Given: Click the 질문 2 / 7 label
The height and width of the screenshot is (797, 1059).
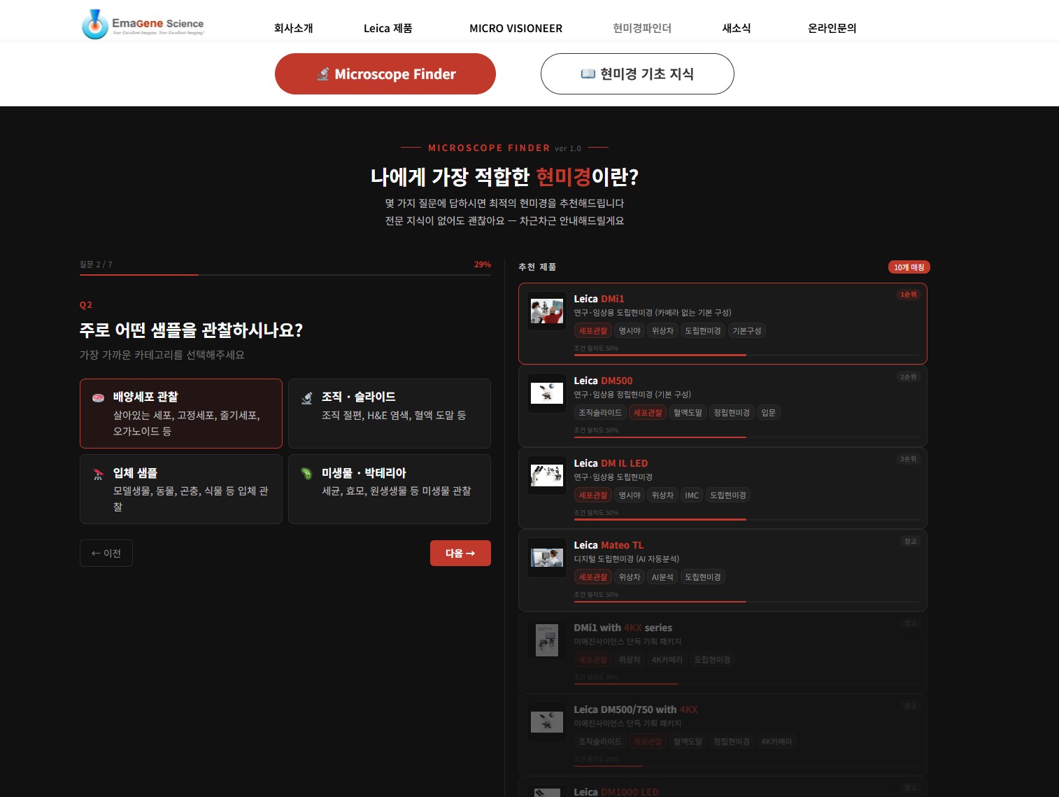Looking at the screenshot, I should click(x=96, y=265).
